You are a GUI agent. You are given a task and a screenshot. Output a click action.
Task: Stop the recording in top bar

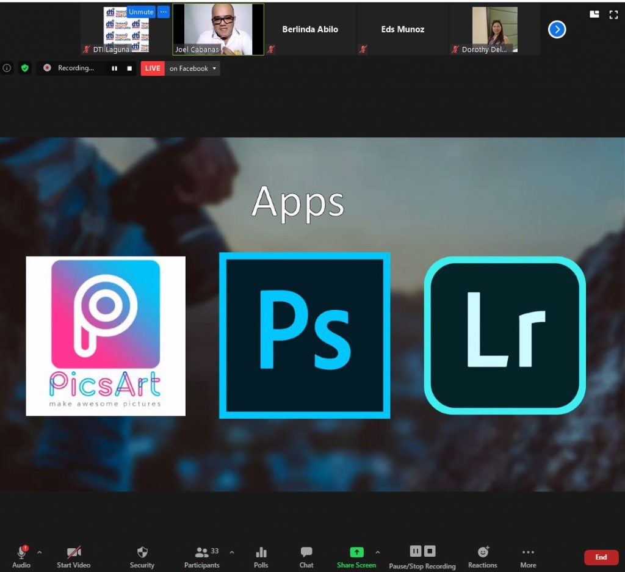point(129,68)
